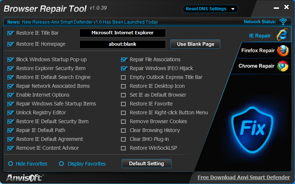The height and width of the screenshot is (184, 295).
Task: Click the about:blank homepage field
Action: point(122,44)
